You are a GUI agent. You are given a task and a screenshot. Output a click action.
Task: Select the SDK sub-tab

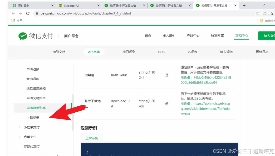[161, 52]
